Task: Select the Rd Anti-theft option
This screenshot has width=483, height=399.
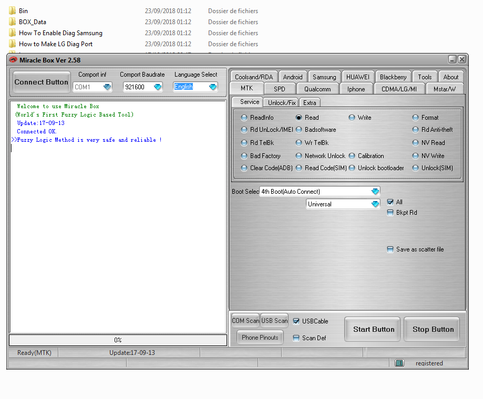Action: tap(415, 130)
